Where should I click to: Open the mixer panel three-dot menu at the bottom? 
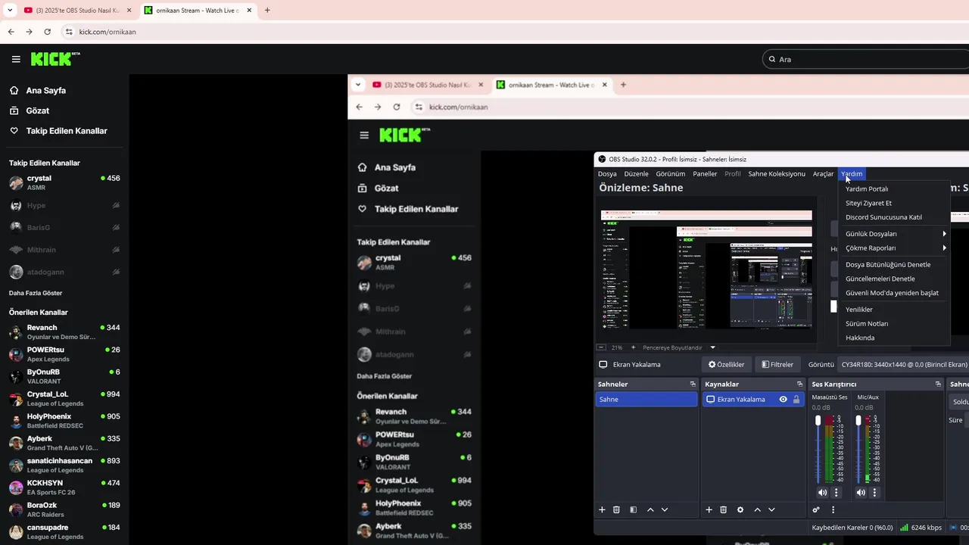(x=833, y=510)
